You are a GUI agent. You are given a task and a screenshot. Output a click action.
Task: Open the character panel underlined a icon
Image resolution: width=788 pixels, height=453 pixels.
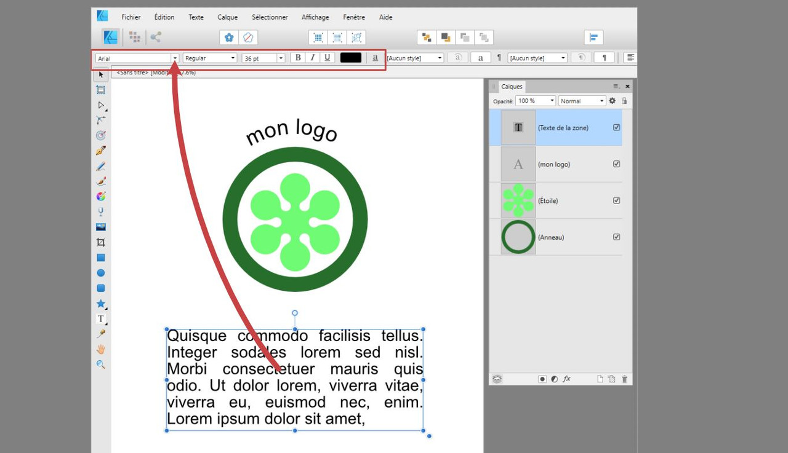[376, 58]
